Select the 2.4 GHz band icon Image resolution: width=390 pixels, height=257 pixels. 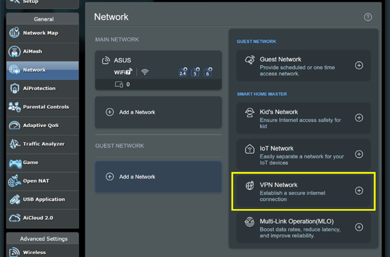coord(183,72)
